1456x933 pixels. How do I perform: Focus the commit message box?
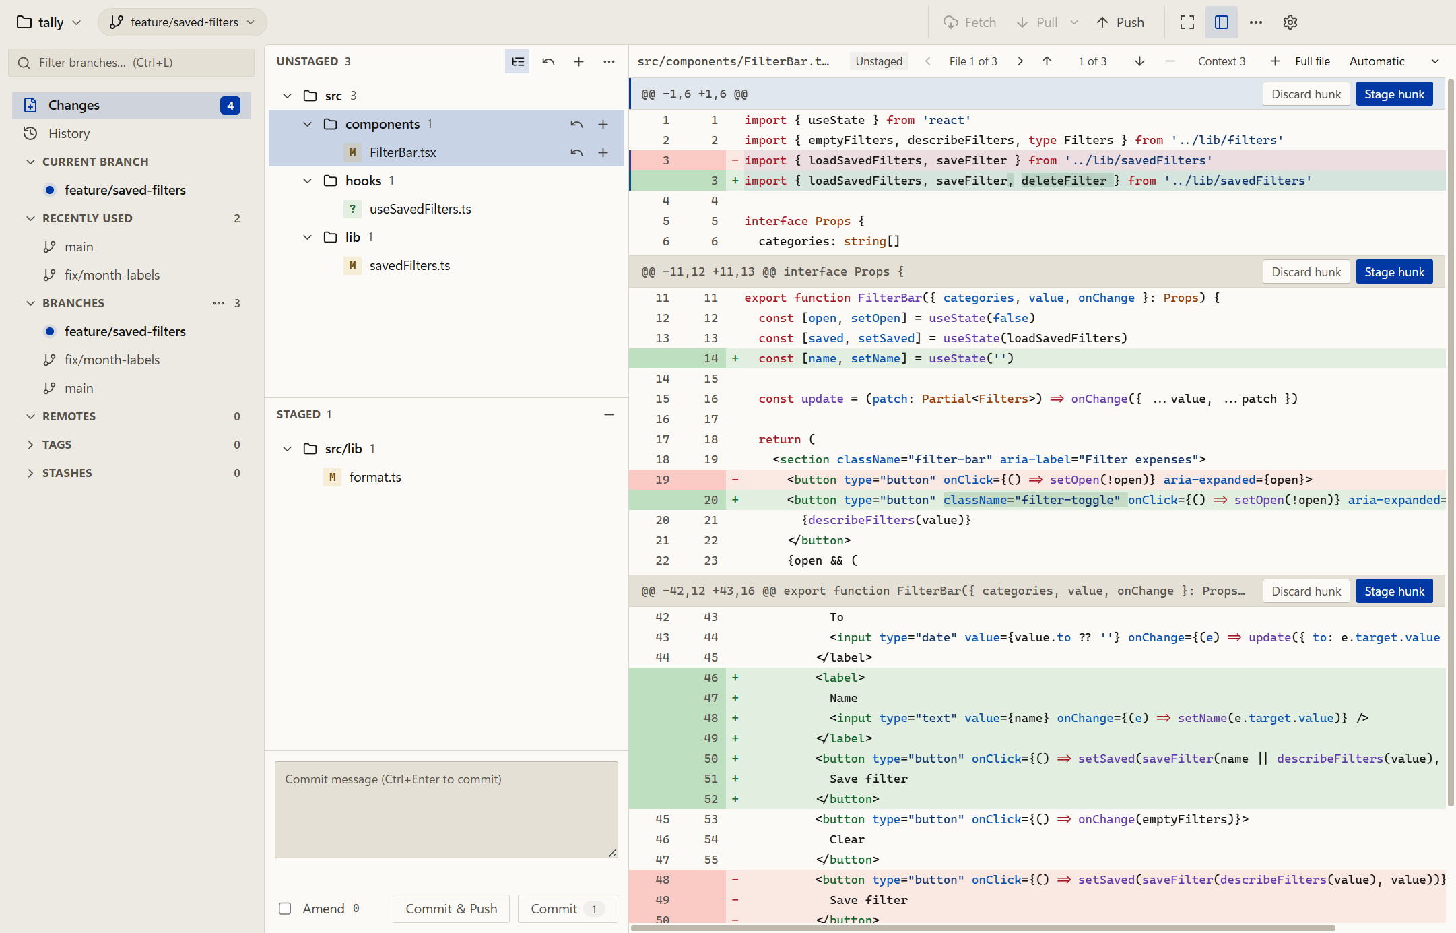tap(446, 810)
